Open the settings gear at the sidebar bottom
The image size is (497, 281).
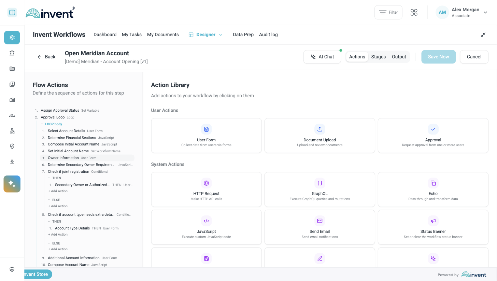[x=12, y=269]
